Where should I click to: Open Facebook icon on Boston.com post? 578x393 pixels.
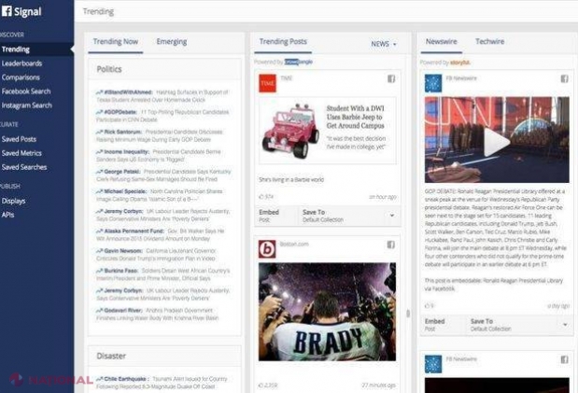(390, 245)
